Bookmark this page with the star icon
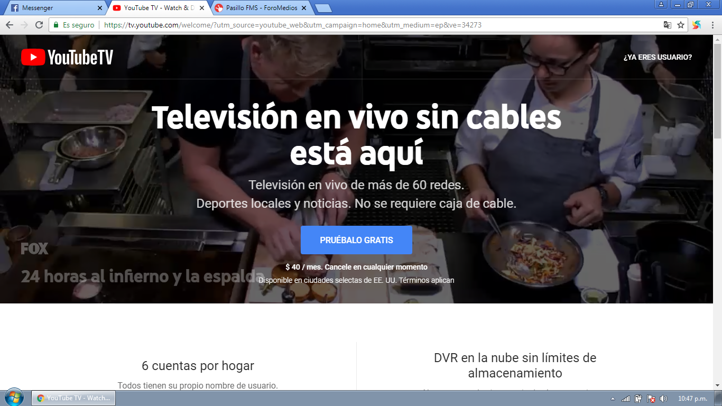722x406 pixels. tap(681, 25)
